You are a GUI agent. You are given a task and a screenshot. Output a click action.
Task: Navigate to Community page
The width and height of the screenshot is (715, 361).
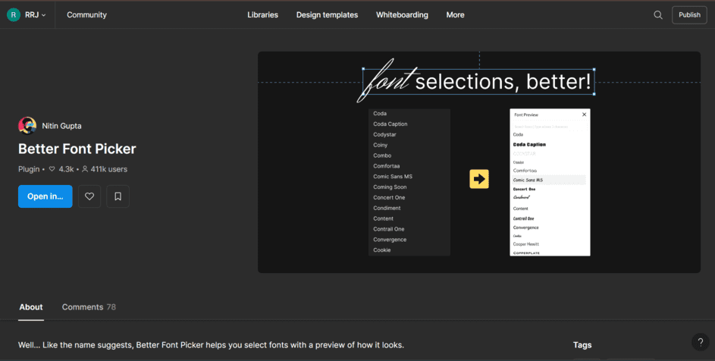pos(86,14)
